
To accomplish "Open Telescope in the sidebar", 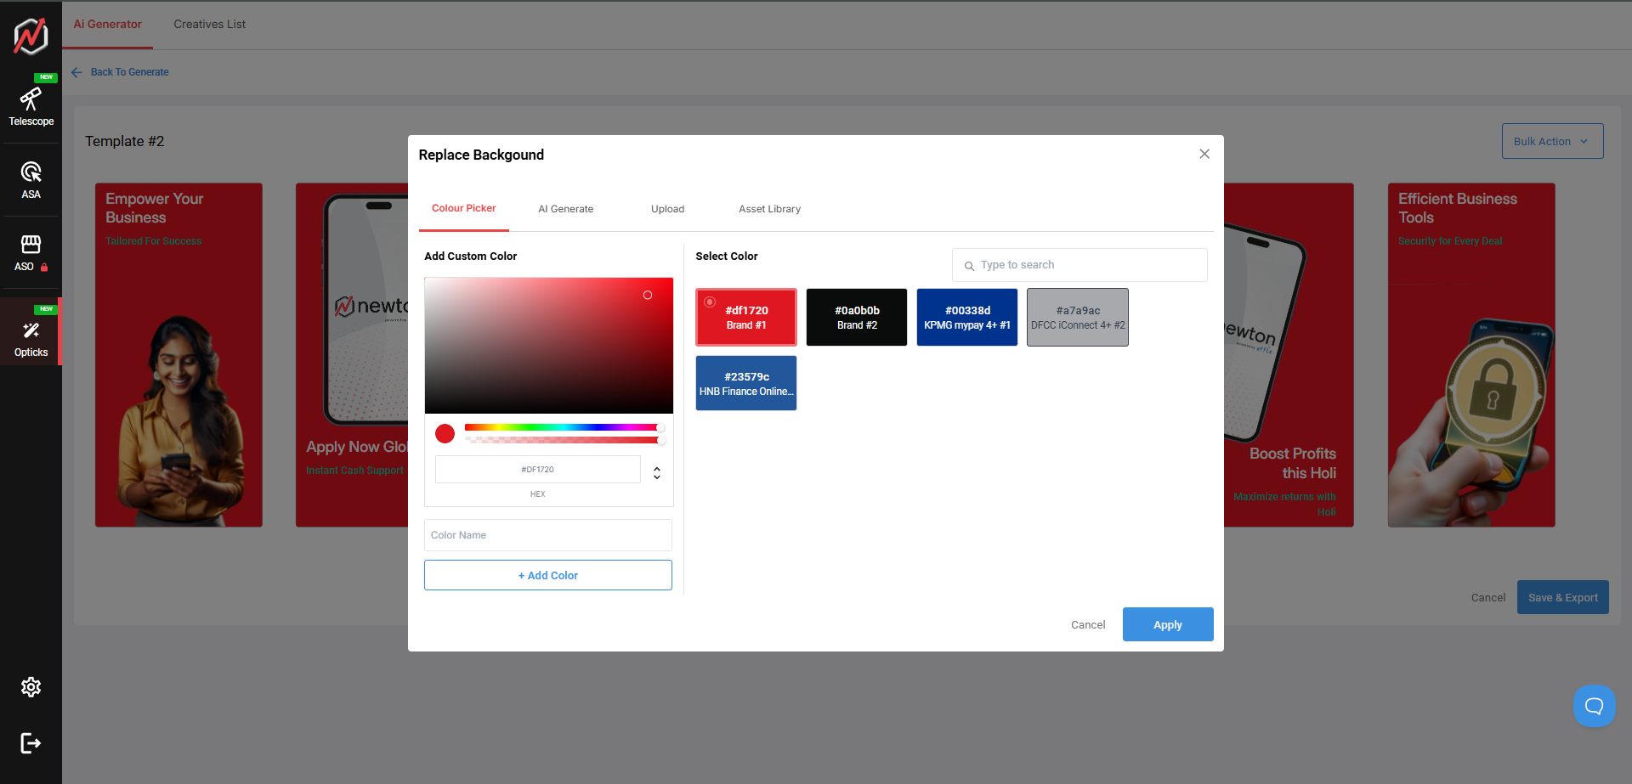I will tap(31, 106).
